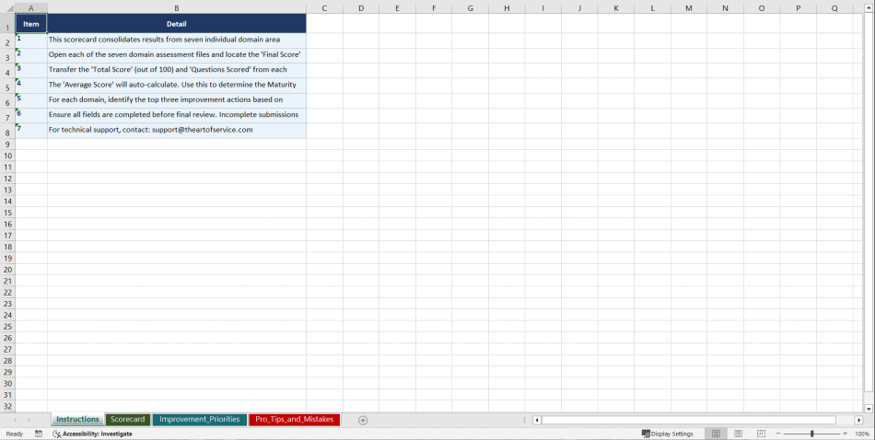Select the technical support contact cell
Viewport: 875px width, 440px height.
point(177,131)
